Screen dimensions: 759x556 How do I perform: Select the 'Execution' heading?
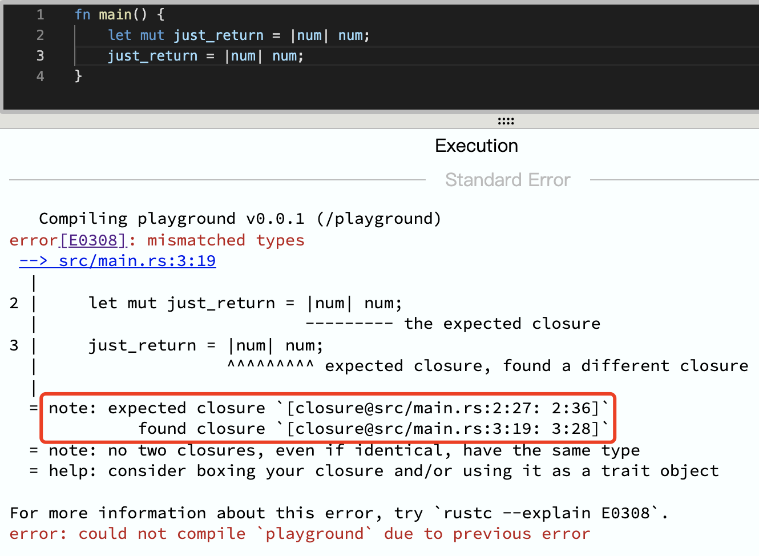tap(477, 146)
